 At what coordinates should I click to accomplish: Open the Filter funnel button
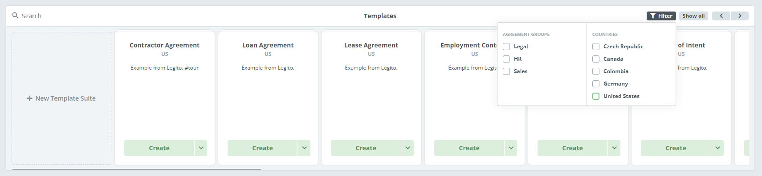point(661,16)
